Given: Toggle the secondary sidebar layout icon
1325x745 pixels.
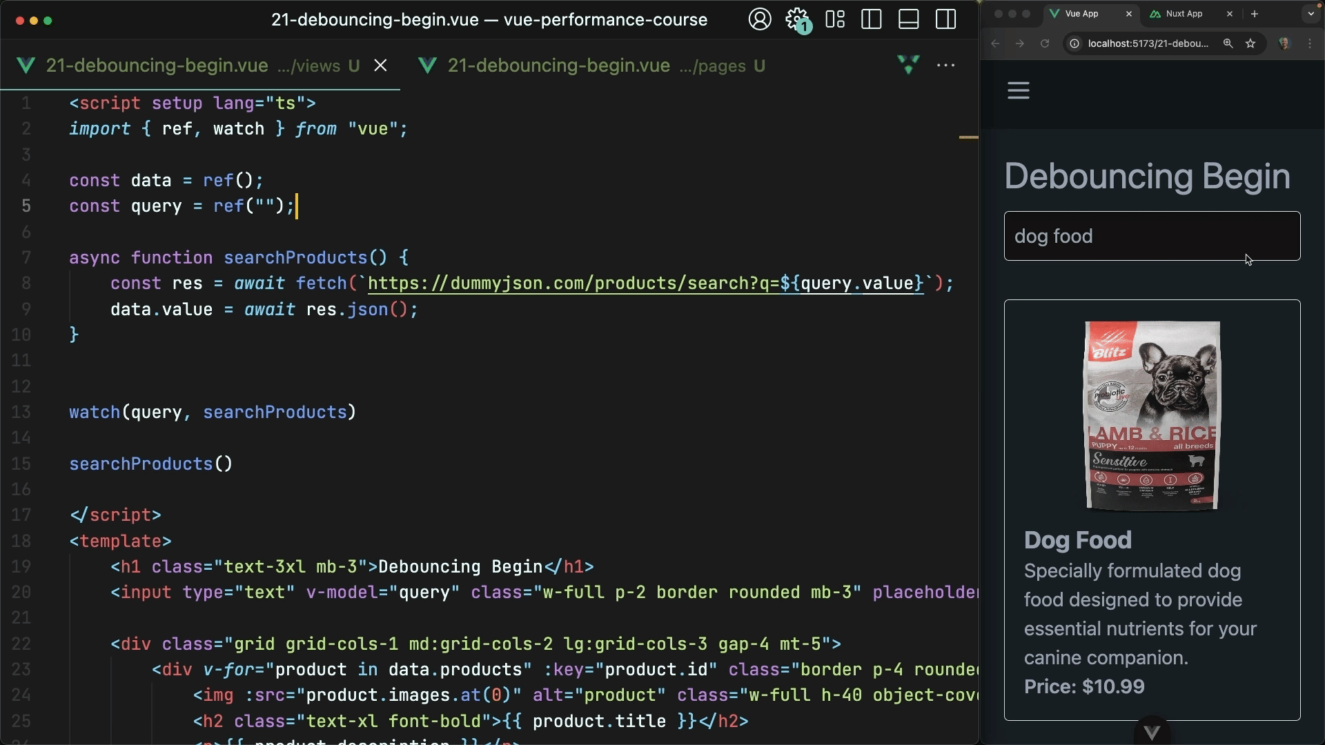Looking at the screenshot, I should click(945, 19).
